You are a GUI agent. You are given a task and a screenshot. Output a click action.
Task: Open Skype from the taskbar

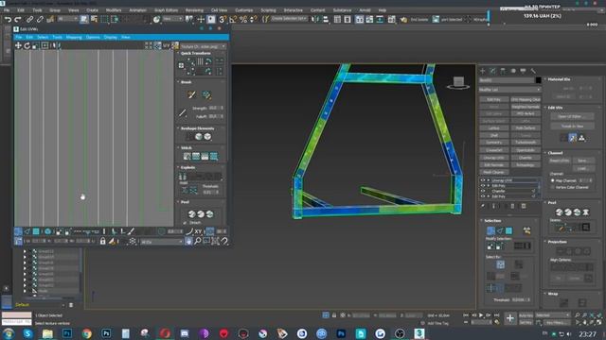pos(27,333)
